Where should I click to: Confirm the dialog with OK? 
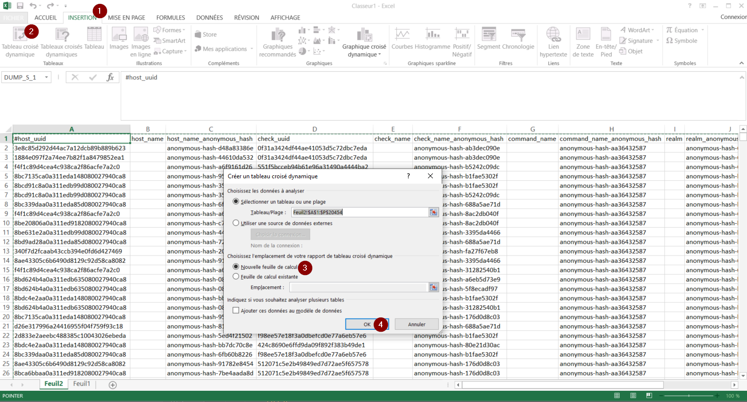click(x=366, y=324)
